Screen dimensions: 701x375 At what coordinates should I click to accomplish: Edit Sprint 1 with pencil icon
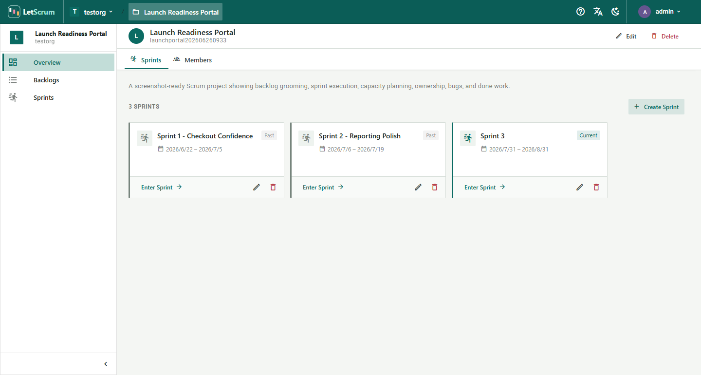[257, 187]
